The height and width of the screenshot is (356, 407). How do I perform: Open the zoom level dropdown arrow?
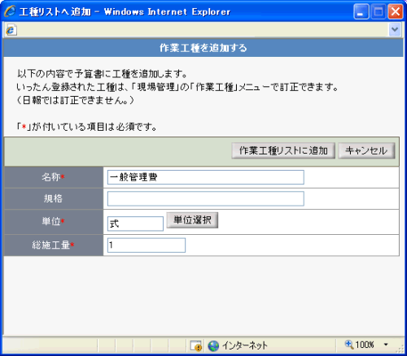coord(386,345)
